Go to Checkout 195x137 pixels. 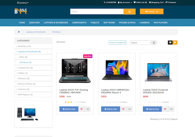click(x=171, y=2)
